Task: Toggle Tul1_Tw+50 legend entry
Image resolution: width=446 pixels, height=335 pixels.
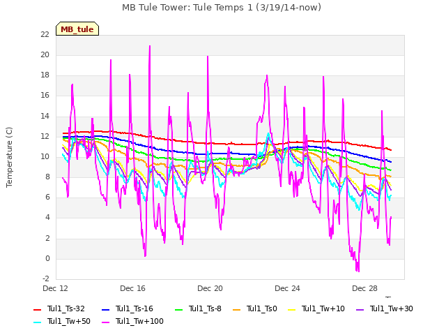Action: pyautogui.click(x=62, y=321)
